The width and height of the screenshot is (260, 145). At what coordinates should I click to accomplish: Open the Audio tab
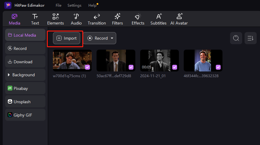76,19
